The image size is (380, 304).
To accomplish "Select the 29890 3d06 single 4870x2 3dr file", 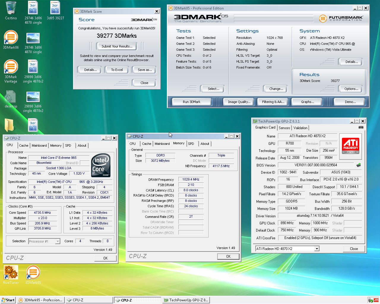I will pyautogui.click(x=33, y=71).
